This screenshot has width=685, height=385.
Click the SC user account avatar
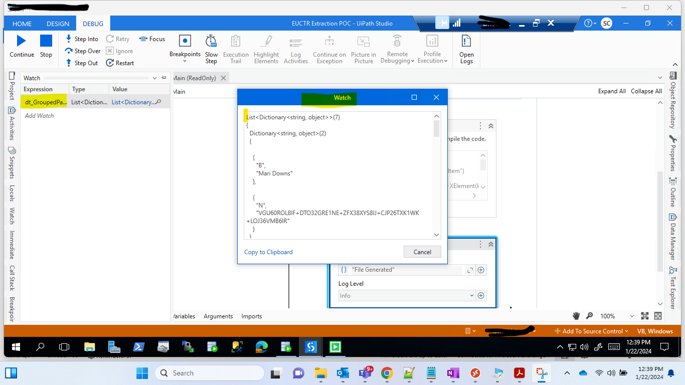(x=606, y=23)
